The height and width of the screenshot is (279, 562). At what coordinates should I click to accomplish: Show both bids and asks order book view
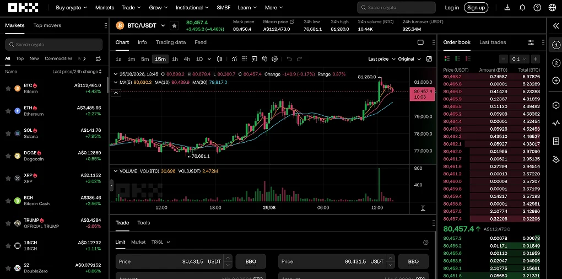[447, 58]
